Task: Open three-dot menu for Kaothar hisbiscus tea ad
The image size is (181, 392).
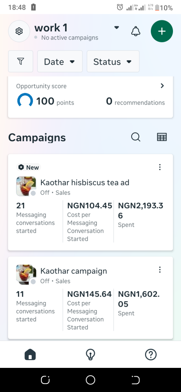Action: (160, 167)
